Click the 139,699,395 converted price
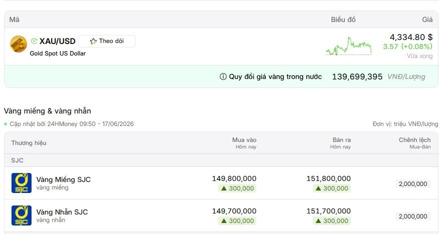The image size is (443, 234). [x=357, y=77]
